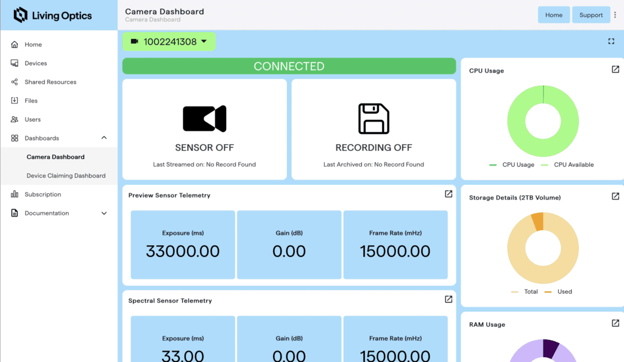
Task: Open Shared Resources in the sidebar
Action: pos(50,82)
